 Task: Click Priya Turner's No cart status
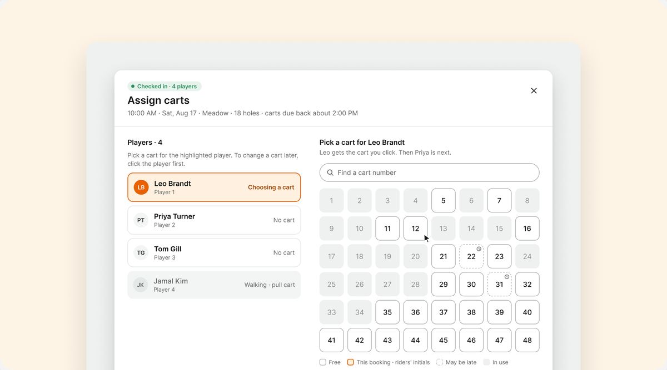click(x=284, y=220)
